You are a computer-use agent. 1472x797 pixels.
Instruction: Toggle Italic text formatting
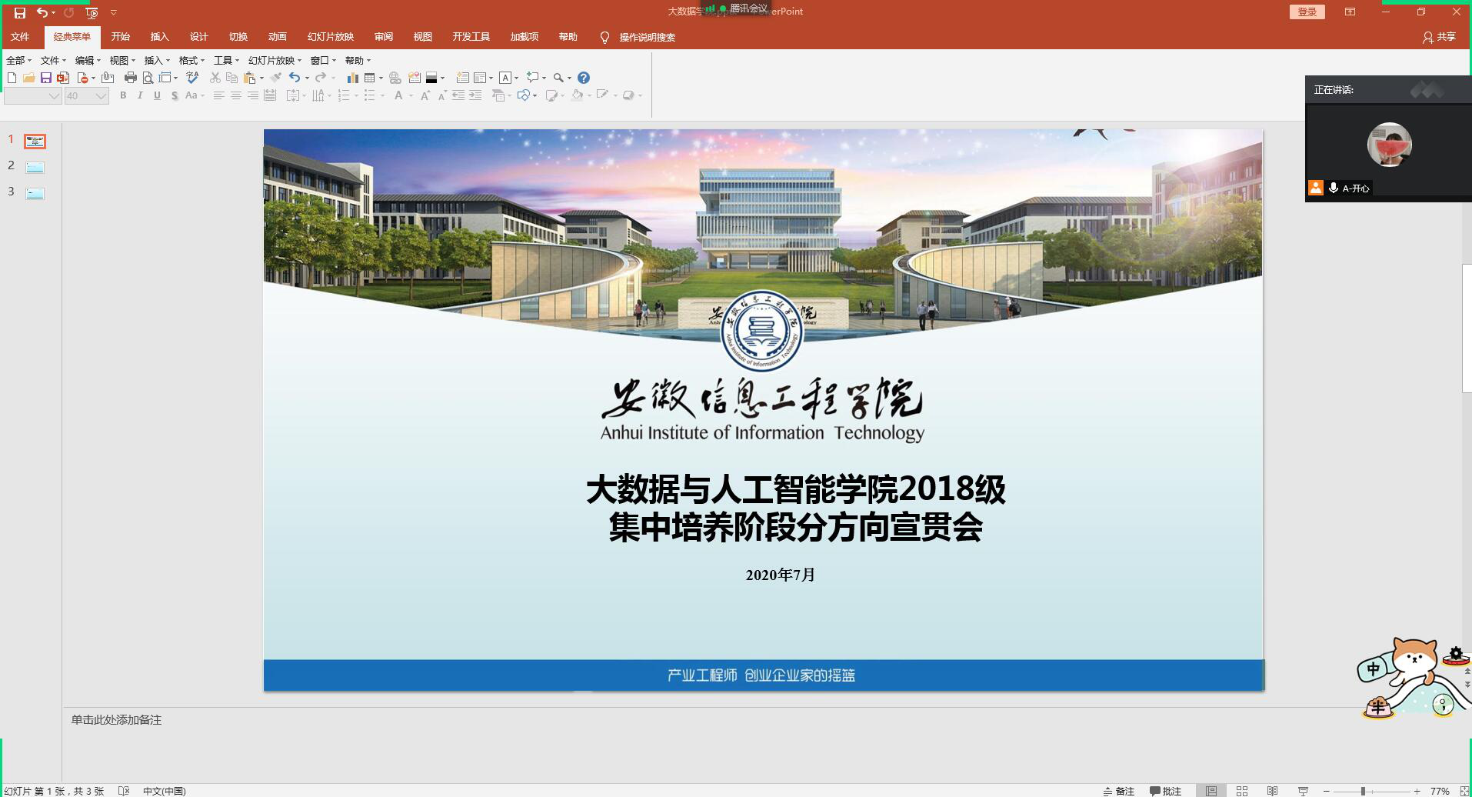(140, 95)
